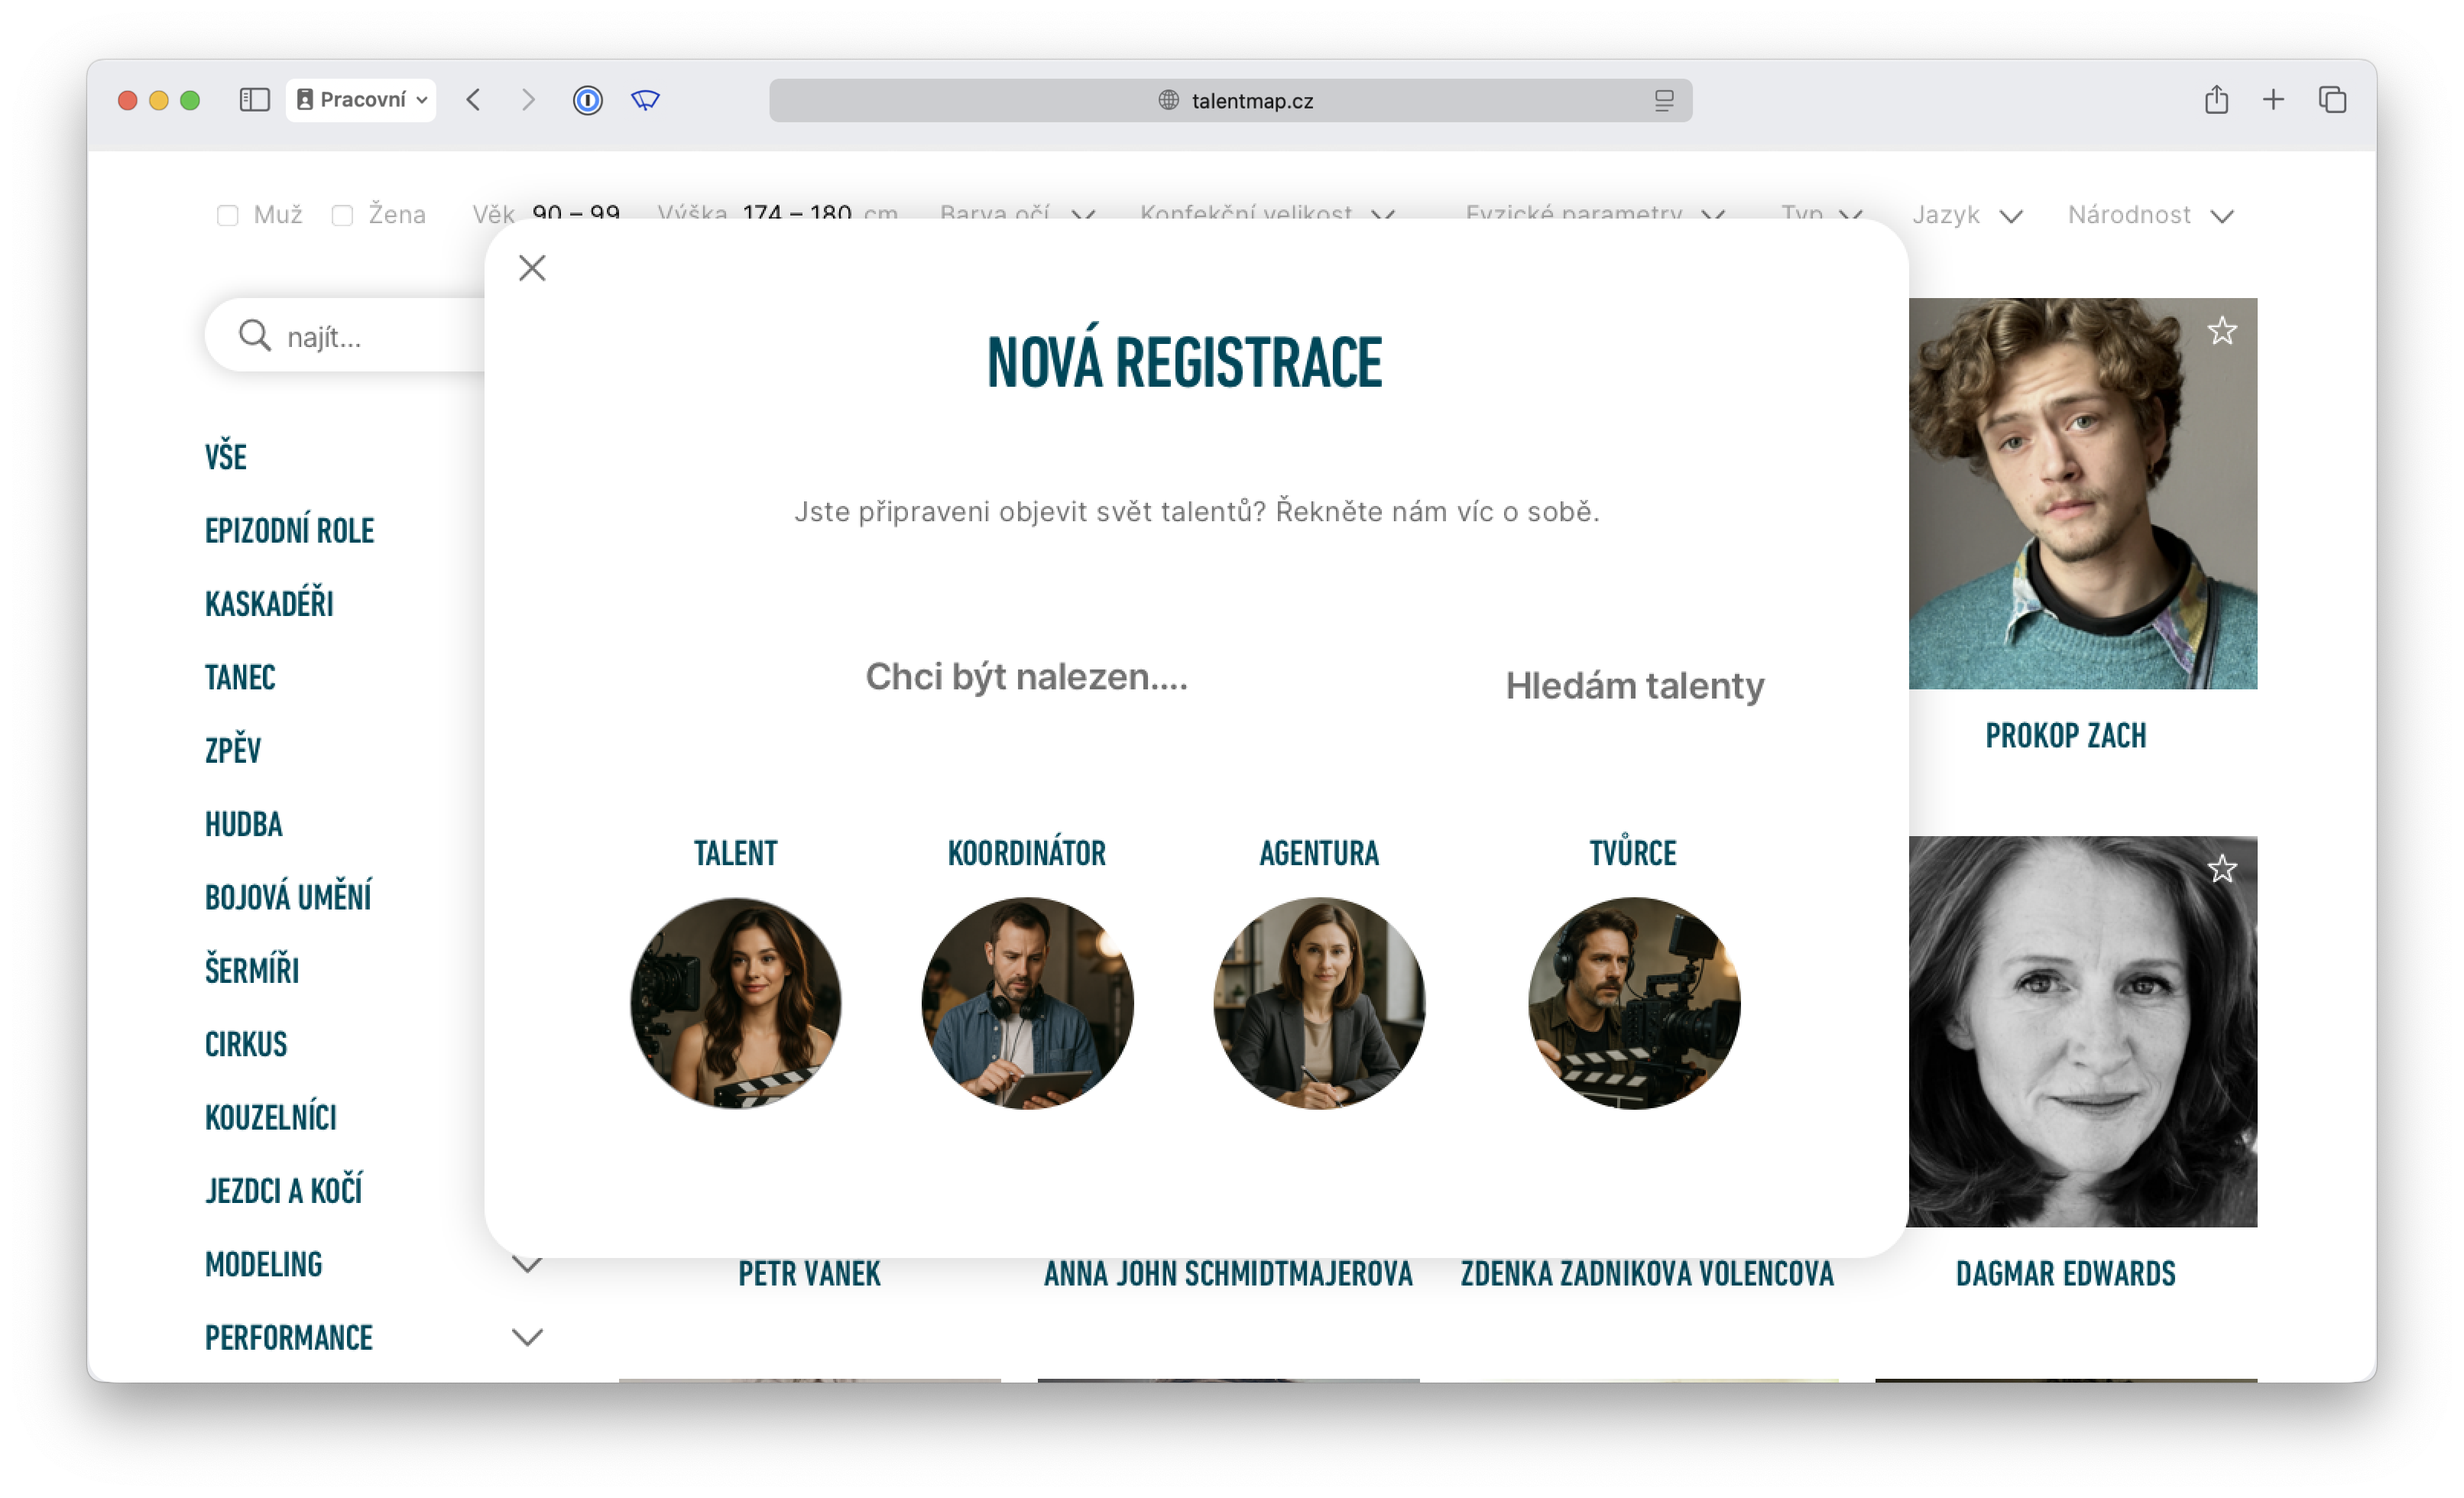Viewport: 2464px width, 1498px height.
Task: Open the Kouzelníci category
Action: pos(271,1118)
